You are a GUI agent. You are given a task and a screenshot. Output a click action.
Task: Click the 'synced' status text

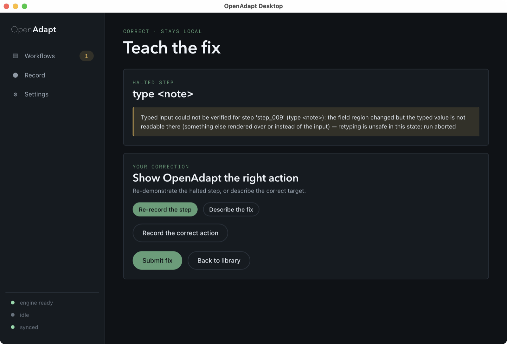pyautogui.click(x=29, y=327)
